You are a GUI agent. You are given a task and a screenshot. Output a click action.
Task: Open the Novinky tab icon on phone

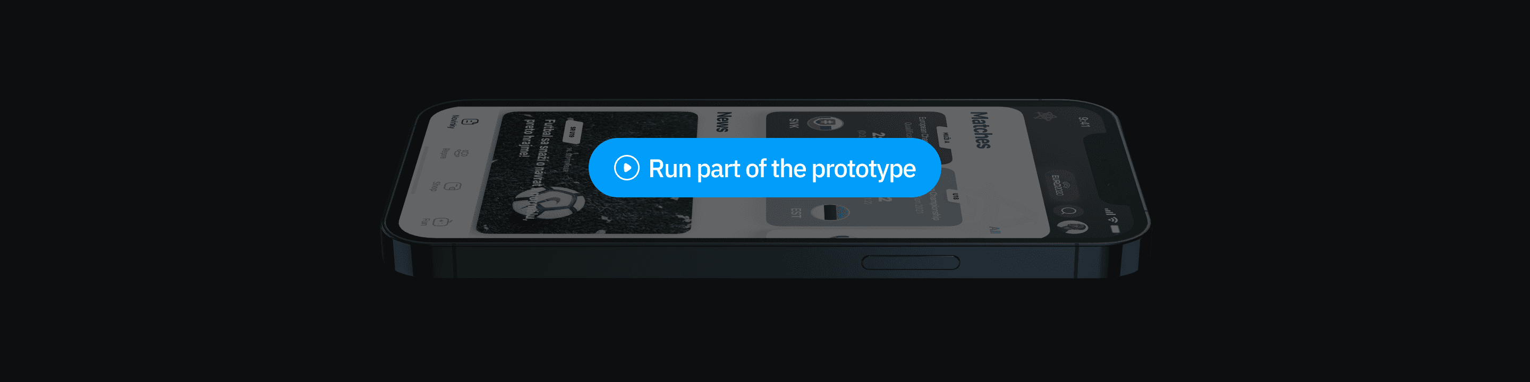click(468, 121)
